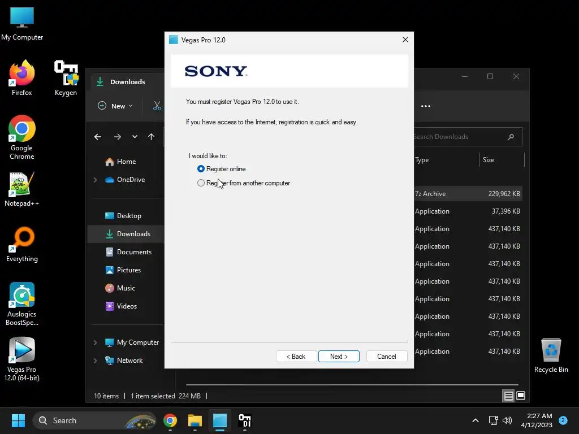The image size is (579, 434).
Task: Switch to details view in Explorer status bar
Action: [508, 396]
